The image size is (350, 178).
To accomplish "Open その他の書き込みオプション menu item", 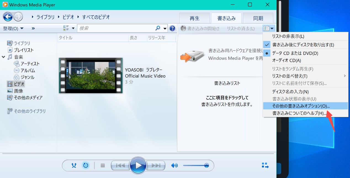I will pyautogui.click(x=306, y=106).
